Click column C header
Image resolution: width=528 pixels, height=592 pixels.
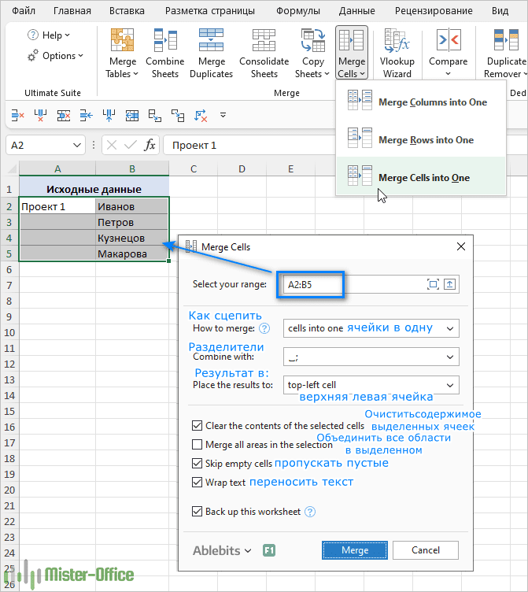[194, 168]
